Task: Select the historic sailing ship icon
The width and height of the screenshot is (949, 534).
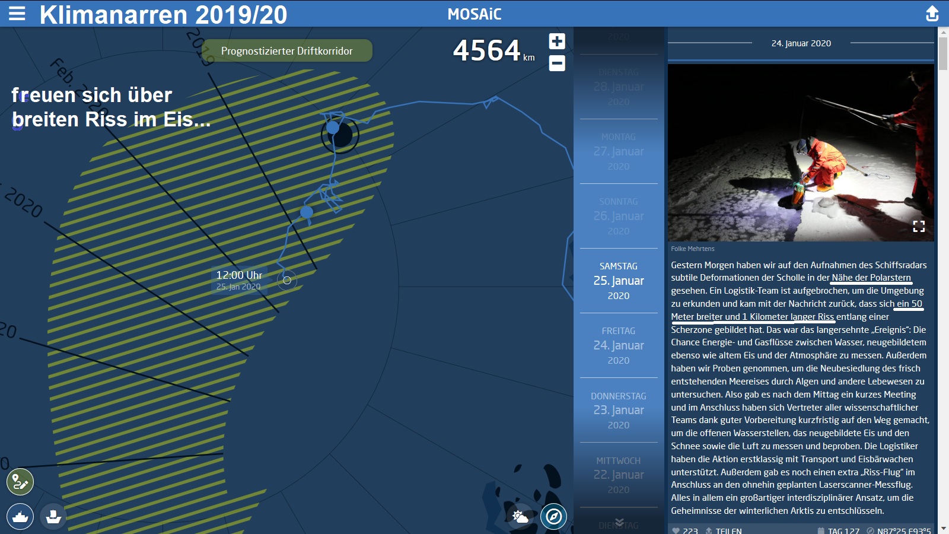Action: point(53,516)
